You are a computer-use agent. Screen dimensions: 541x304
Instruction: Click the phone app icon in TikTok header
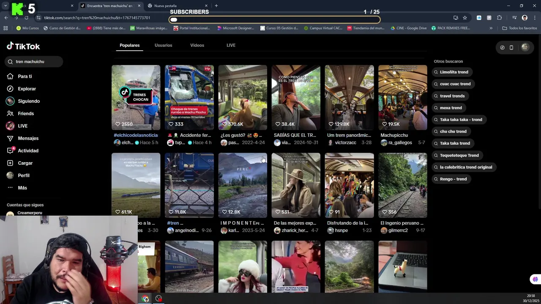(511, 47)
